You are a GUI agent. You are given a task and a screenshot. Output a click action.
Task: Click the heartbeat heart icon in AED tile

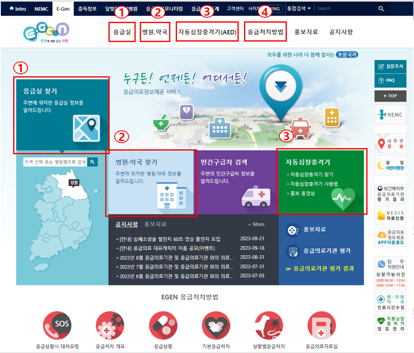click(344, 199)
